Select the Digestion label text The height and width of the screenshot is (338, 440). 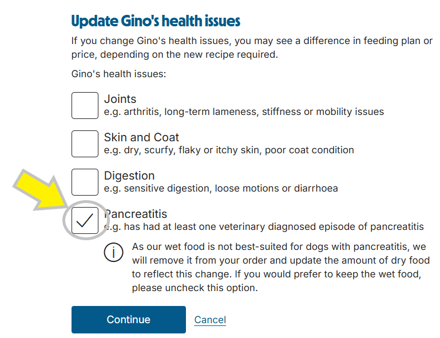pos(129,176)
